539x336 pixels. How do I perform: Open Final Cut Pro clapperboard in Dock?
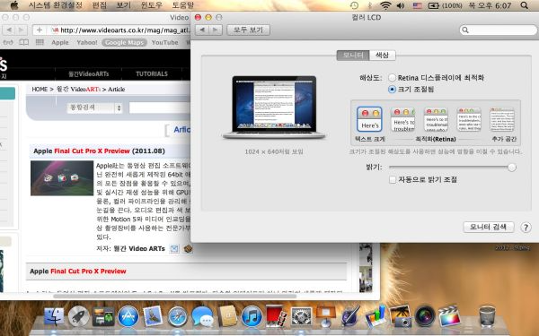pyautogui.click(x=450, y=315)
